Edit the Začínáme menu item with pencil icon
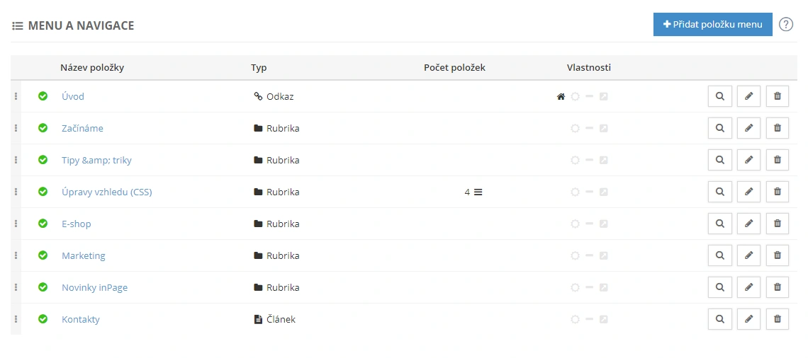The width and height of the screenshot is (808, 358). point(748,128)
